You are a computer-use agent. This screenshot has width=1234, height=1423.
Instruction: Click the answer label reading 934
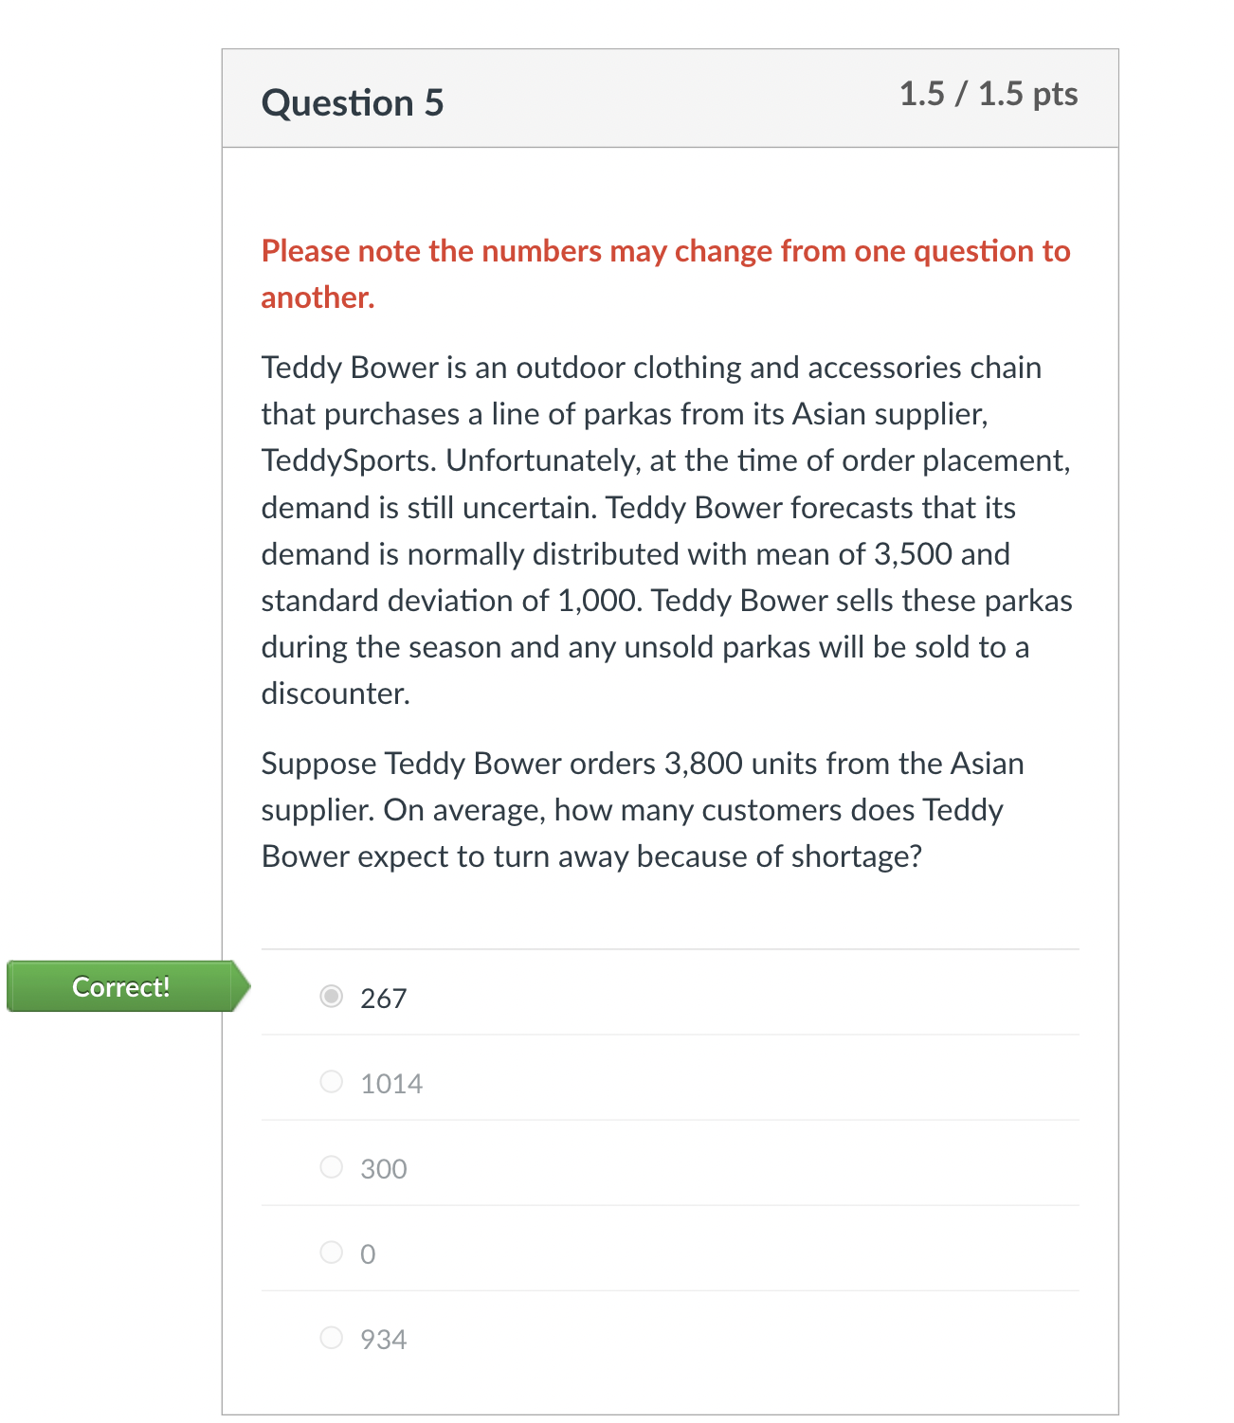382,1339
